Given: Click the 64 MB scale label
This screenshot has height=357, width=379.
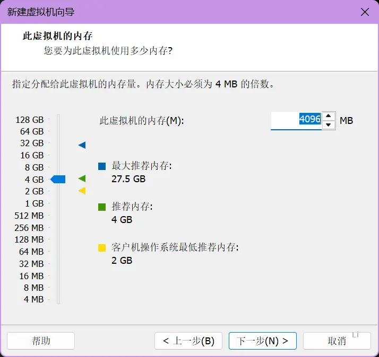Looking at the screenshot, I should [31, 252].
